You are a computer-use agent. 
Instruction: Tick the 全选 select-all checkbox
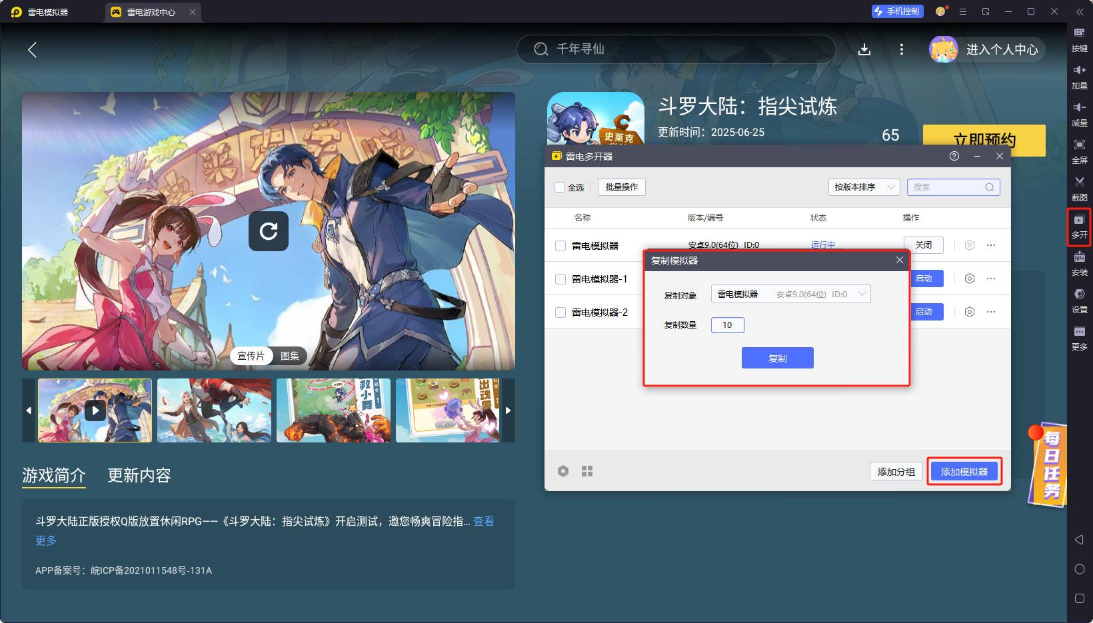pyautogui.click(x=560, y=187)
